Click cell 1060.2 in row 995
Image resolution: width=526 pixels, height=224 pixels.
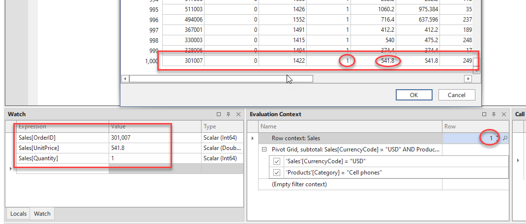[x=374, y=9]
